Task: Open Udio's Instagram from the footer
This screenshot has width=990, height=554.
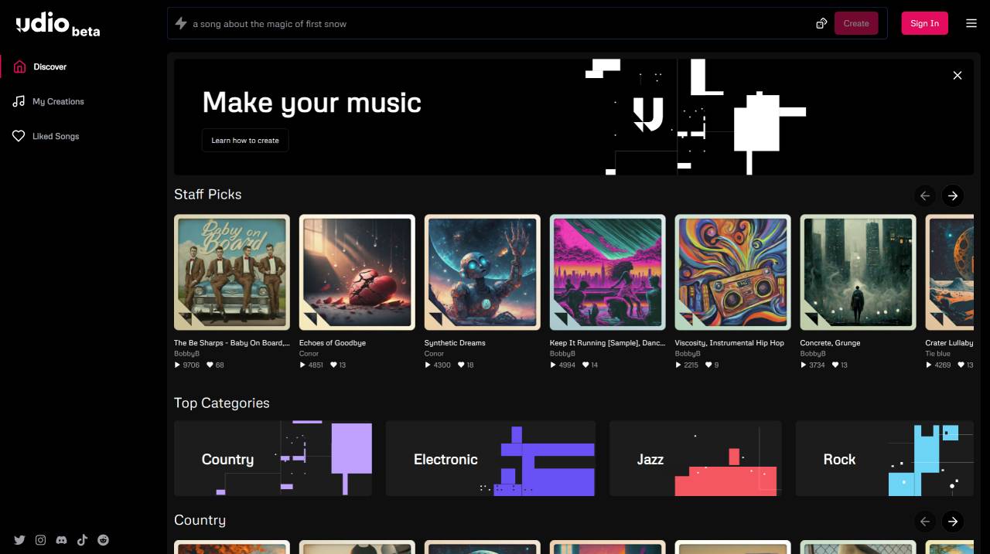Action: tap(40, 540)
